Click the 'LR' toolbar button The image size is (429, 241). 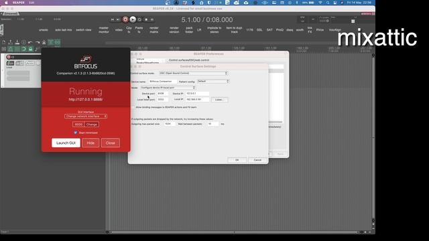(199, 29)
